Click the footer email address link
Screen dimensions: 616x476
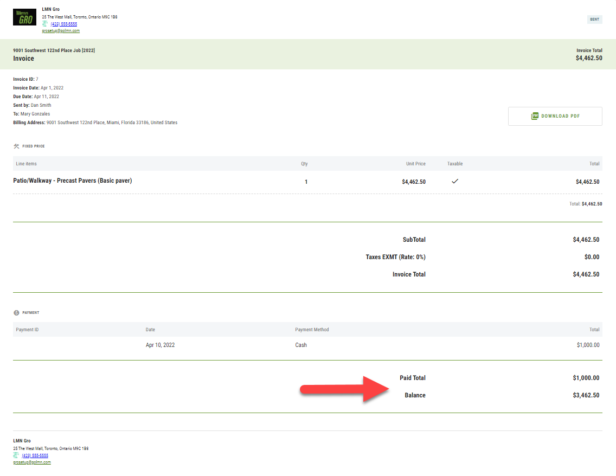[32, 462]
